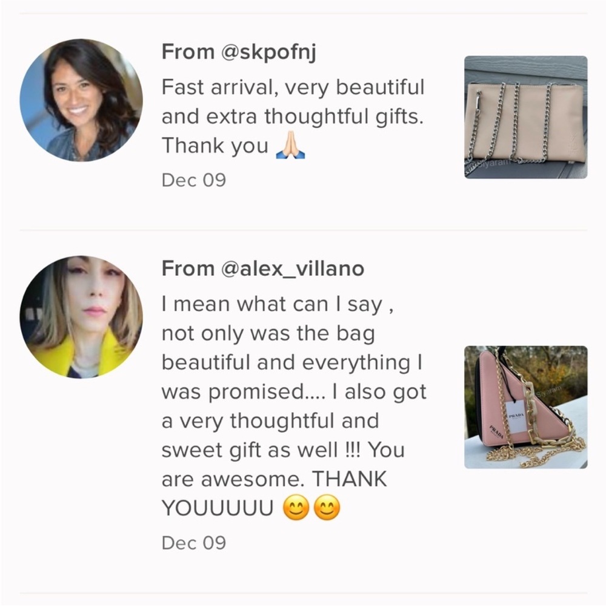Screen dimensions: 606x606
Task: Tap the "From @skpofnj" username
Action: pos(239,52)
